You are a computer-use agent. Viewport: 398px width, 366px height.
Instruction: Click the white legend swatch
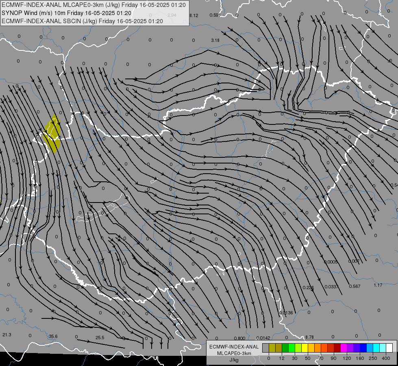pyautogui.click(x=389, y=348)
